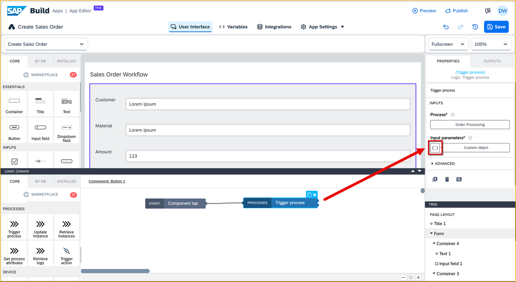
Task: Open the OUTPUTS tab
Action: click(x=492, y=61)
